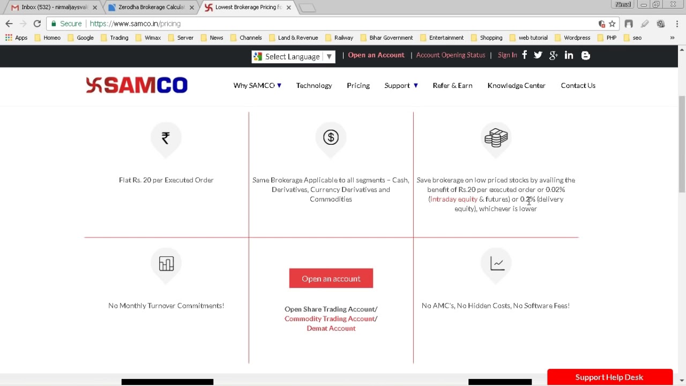Close the Gmail Inbox tab

95,8
